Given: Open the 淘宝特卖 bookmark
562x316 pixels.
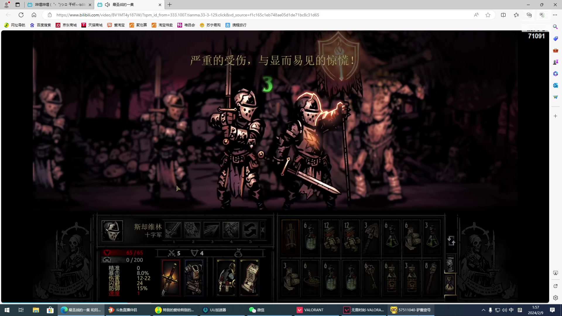Looking at the screenshot, I should click(x=162, y=25).
